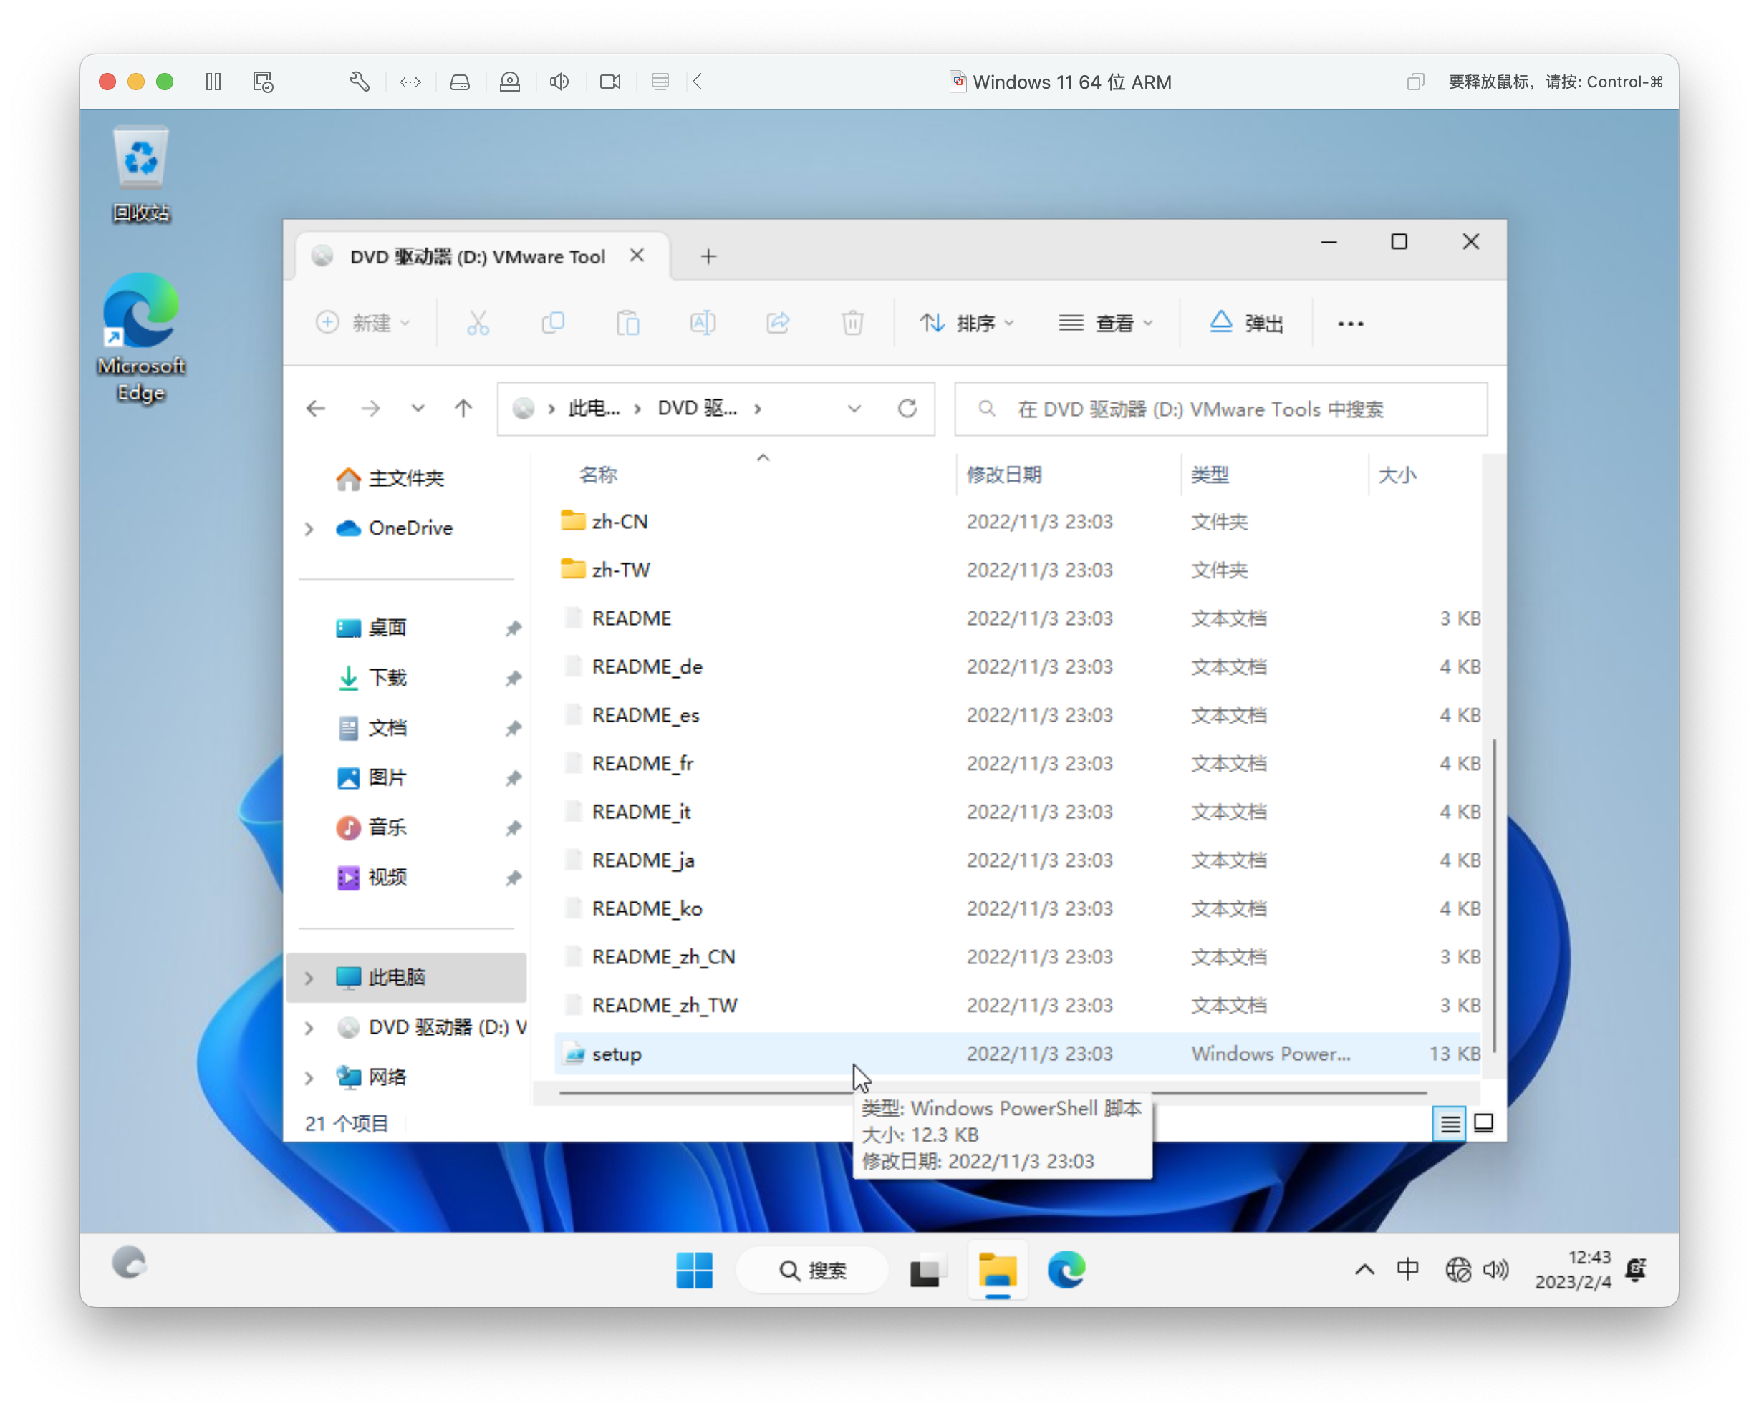1759x1413 pixels.
Task: Add a new File Explorer tab
Action: [708, 257]
